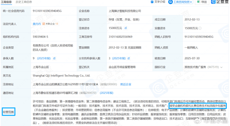Open the 历史工商信息 tab
Image resolution: width=230 pixels, height=126 pixels.
[24, 2]
